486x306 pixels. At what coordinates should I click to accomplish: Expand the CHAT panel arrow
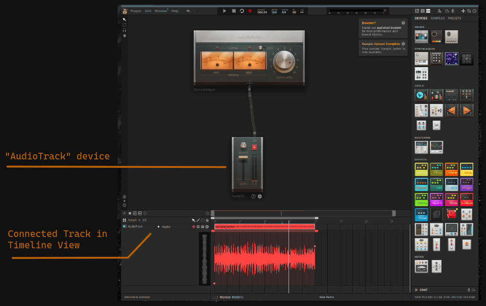tap(416, 290)
